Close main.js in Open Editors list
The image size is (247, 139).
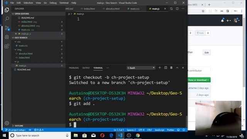click(x=16, y=34)
